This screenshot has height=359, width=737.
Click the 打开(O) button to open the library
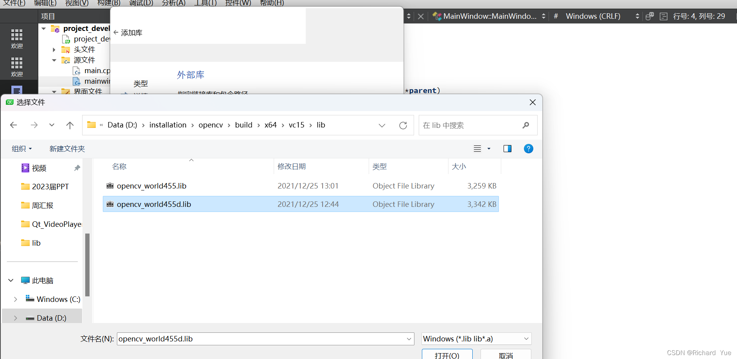[447, 355]
